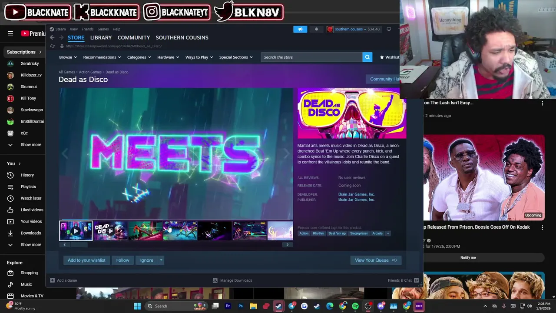
Task: Click Notify me on YouTube video
Action: [x=468, y=258]
